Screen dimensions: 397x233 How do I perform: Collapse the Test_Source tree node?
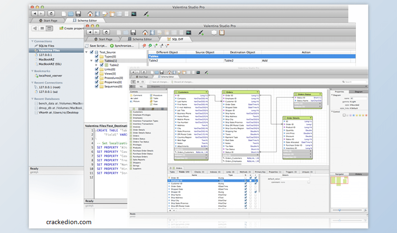click(86, 52)
